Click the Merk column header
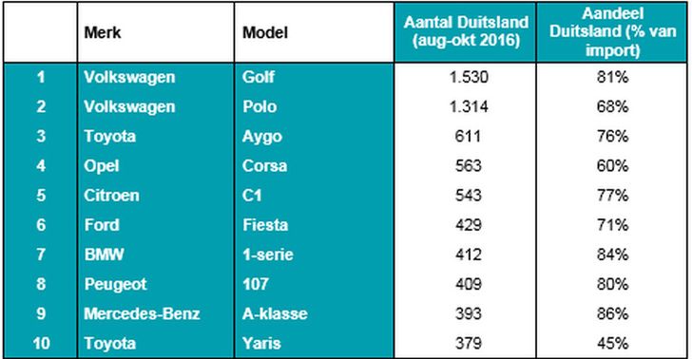 coord(156,32)
